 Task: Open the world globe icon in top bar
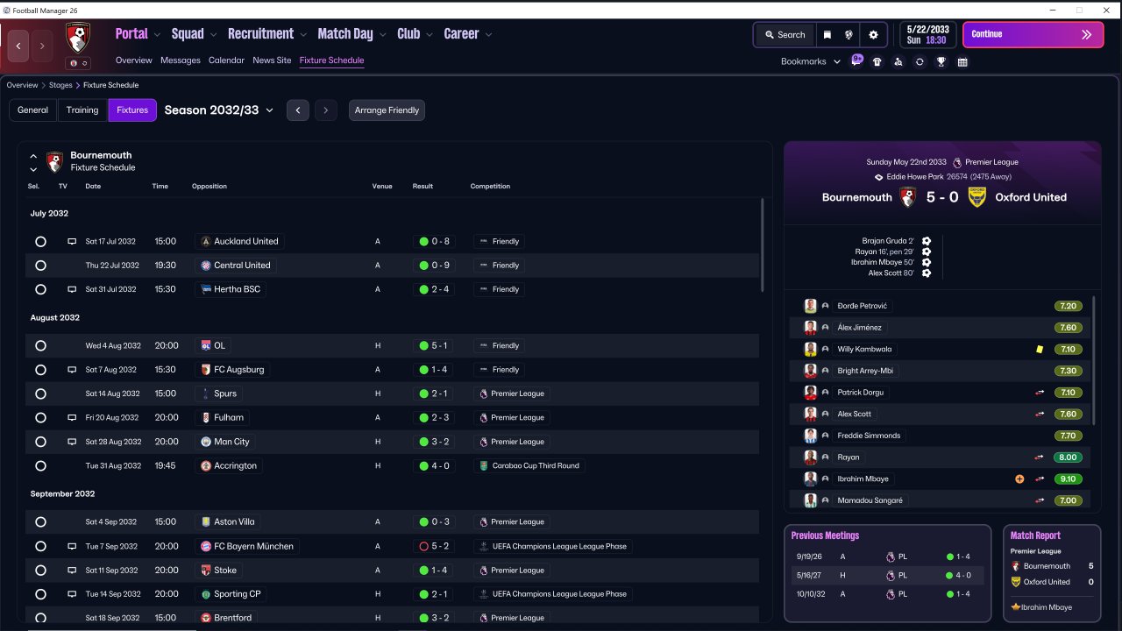click(x=849, y=35)
